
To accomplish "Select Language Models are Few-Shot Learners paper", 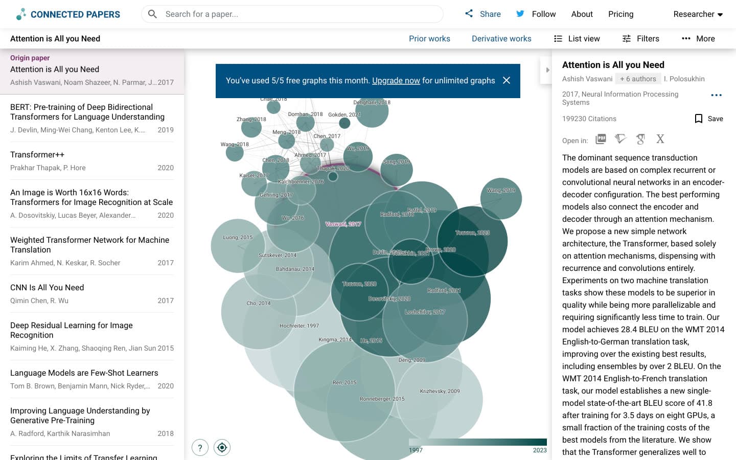I will pos(92,379).
